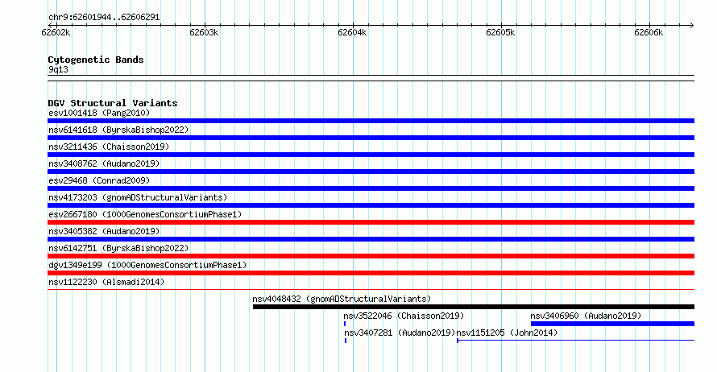Viewport: 717px width, 372px height.
Task: Click small blue tick under nsv3407281
Action: [x=346, y=341]
